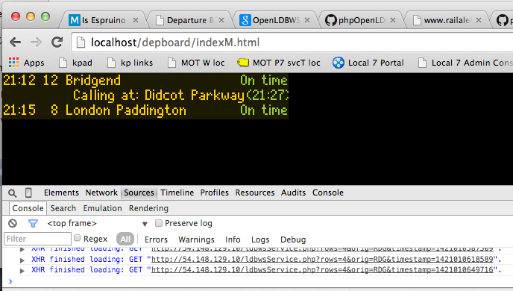Open the Apps bookmarks grid icon
This screenshot has height=291, width=513.
coord(13,63)
